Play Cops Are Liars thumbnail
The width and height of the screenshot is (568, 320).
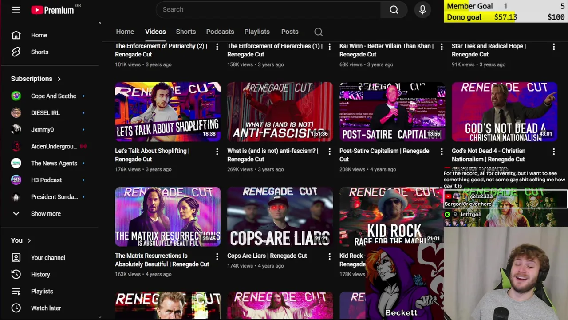pyautogui.click(x=280, y=216)
